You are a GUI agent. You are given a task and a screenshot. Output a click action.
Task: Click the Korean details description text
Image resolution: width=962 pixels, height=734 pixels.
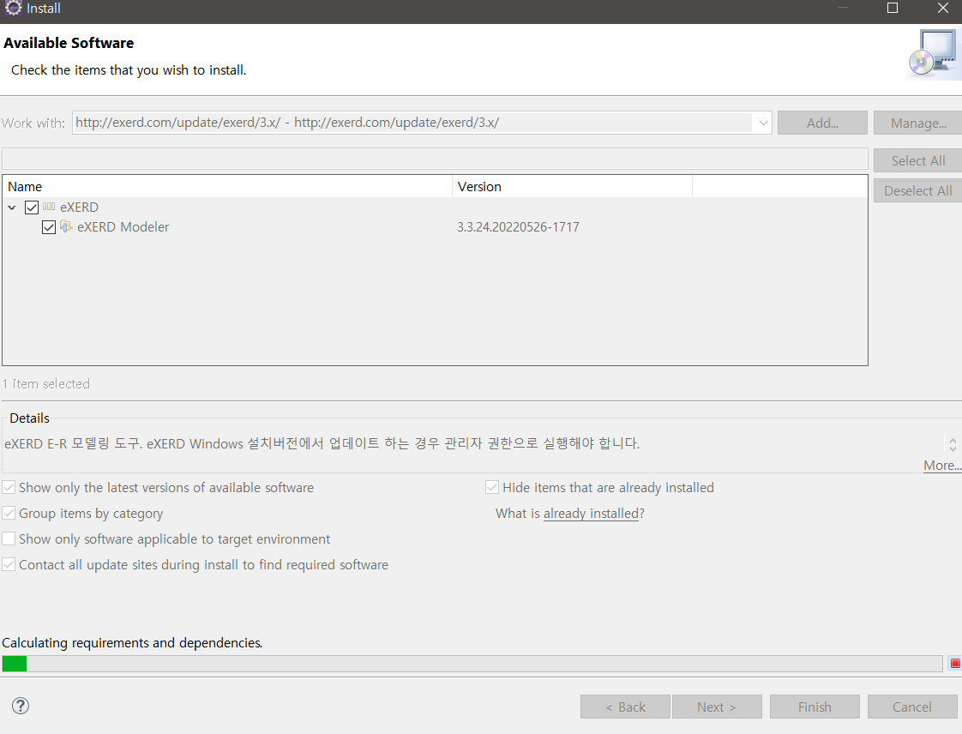(x=322, y=443)
